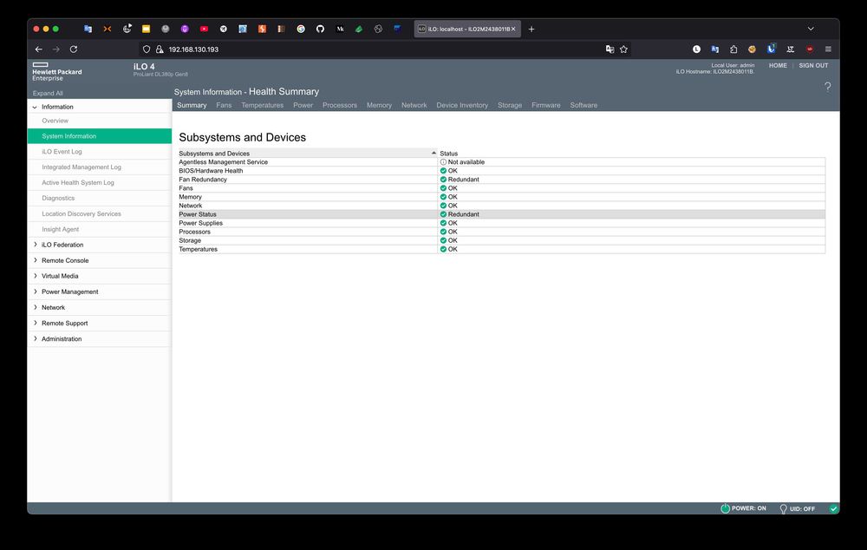Click the red round extension icon

point(810,49)
